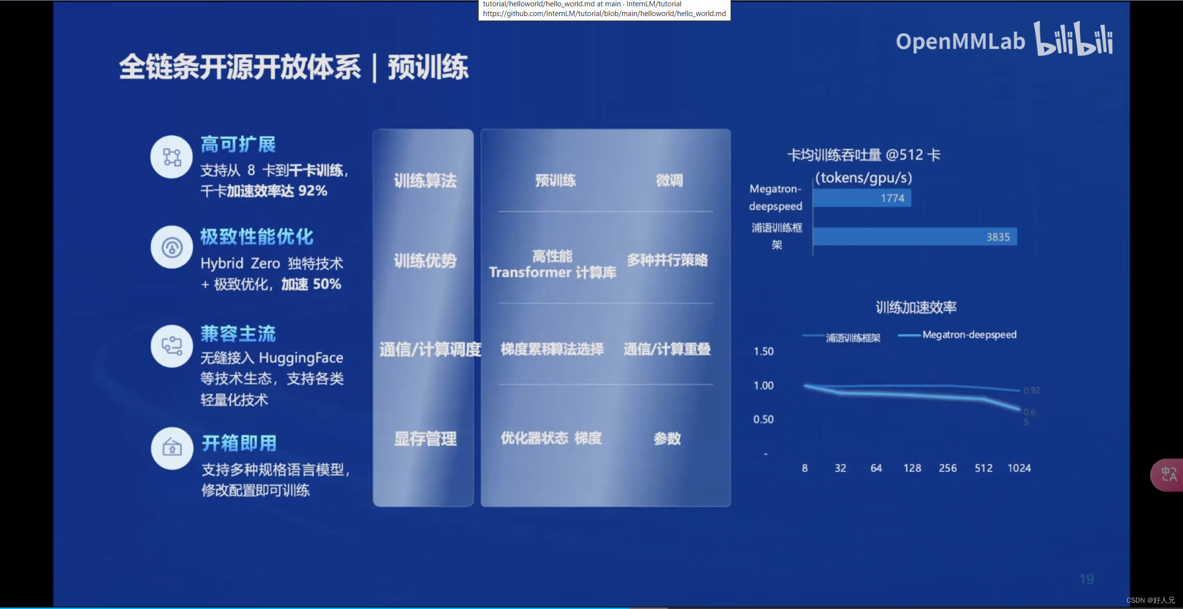Click the 0.50 y-axis label
This screenshot has height=609, width=1183.
point(763,419)
